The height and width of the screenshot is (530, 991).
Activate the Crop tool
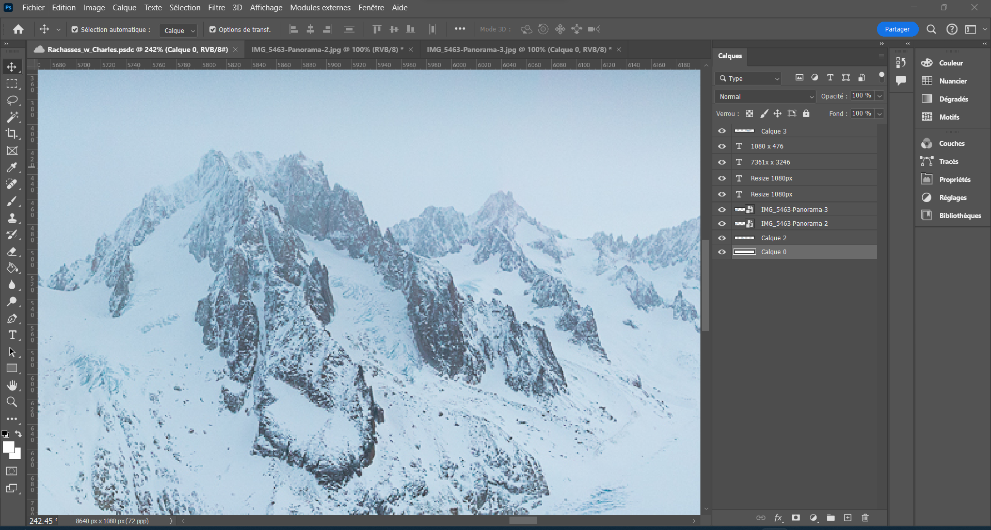pyautogui.click(x=12, y=134)
